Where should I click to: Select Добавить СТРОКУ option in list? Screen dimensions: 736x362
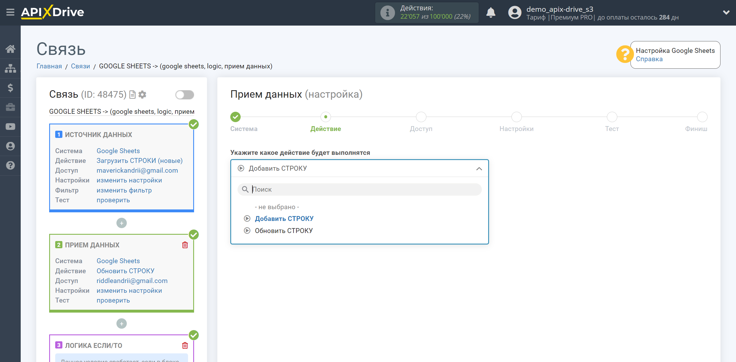pyautogui.click(x=284, y=219)
